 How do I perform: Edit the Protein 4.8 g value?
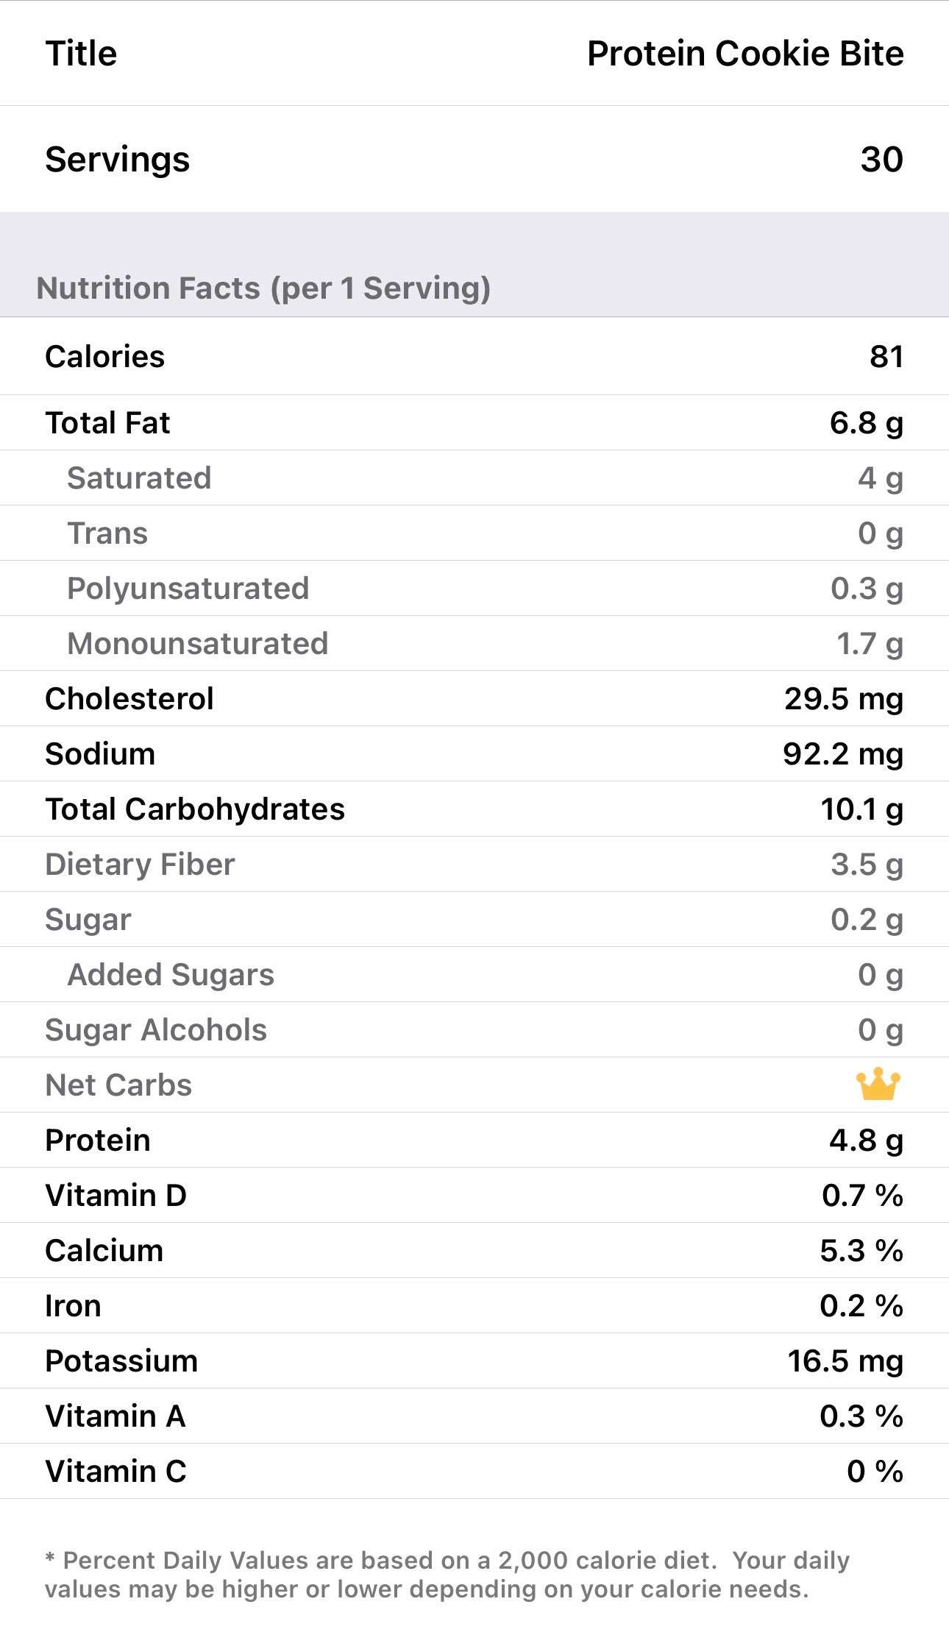(866, 1140)
